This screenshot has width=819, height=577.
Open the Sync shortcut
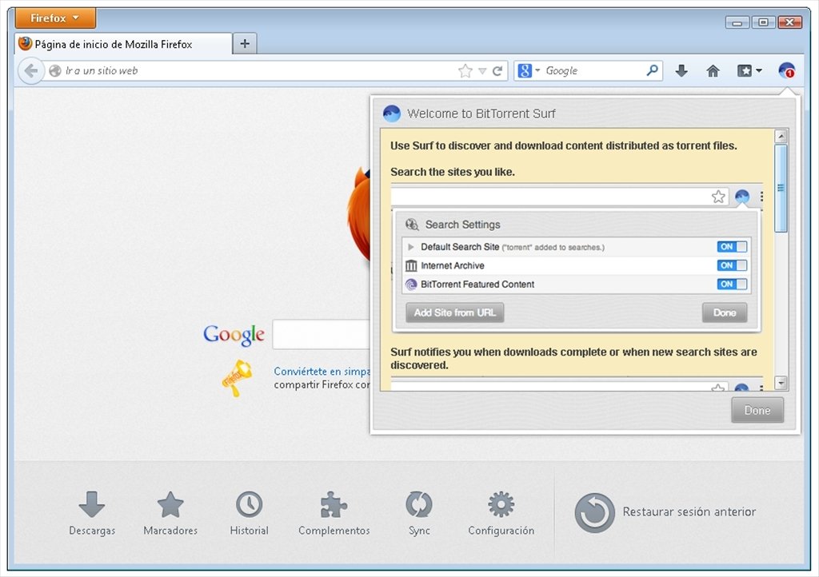419,514
